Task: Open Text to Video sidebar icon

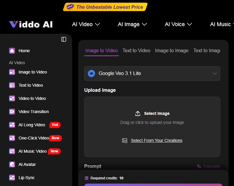Action: pyautogui.click(x=12, y=85)
